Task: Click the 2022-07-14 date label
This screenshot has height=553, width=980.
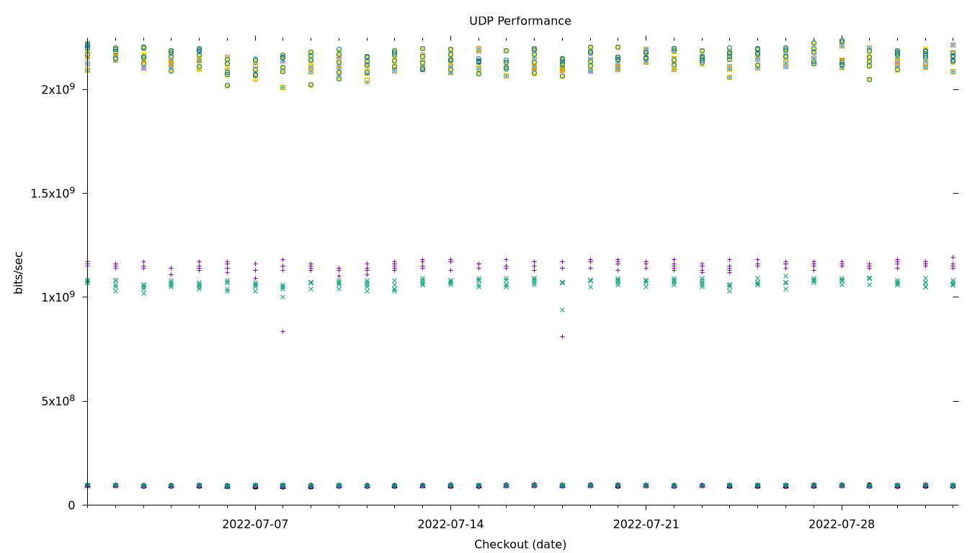Action: point(450,524)
